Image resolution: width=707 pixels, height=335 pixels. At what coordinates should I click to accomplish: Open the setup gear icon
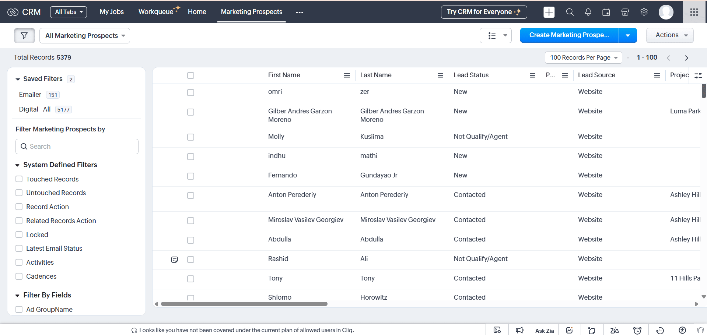[644, 12]
